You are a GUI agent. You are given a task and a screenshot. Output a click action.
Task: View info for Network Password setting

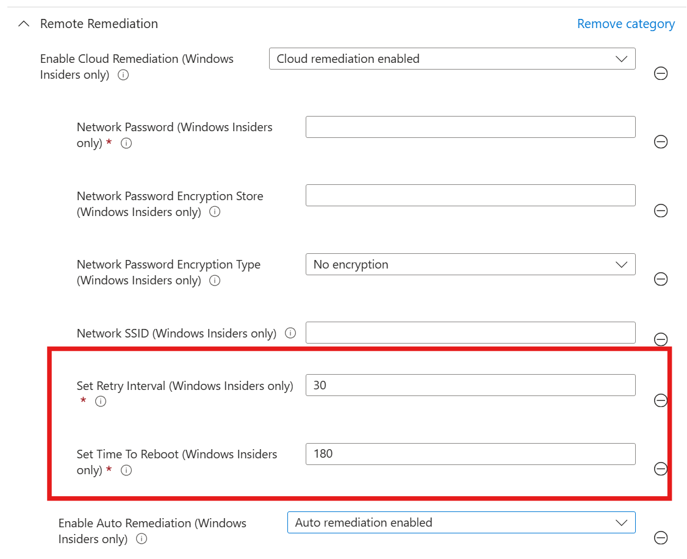coord(126,143)
